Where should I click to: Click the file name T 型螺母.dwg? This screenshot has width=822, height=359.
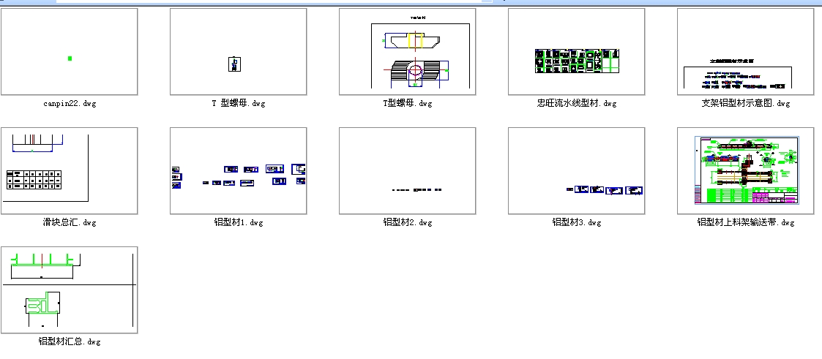click(239, 104)
